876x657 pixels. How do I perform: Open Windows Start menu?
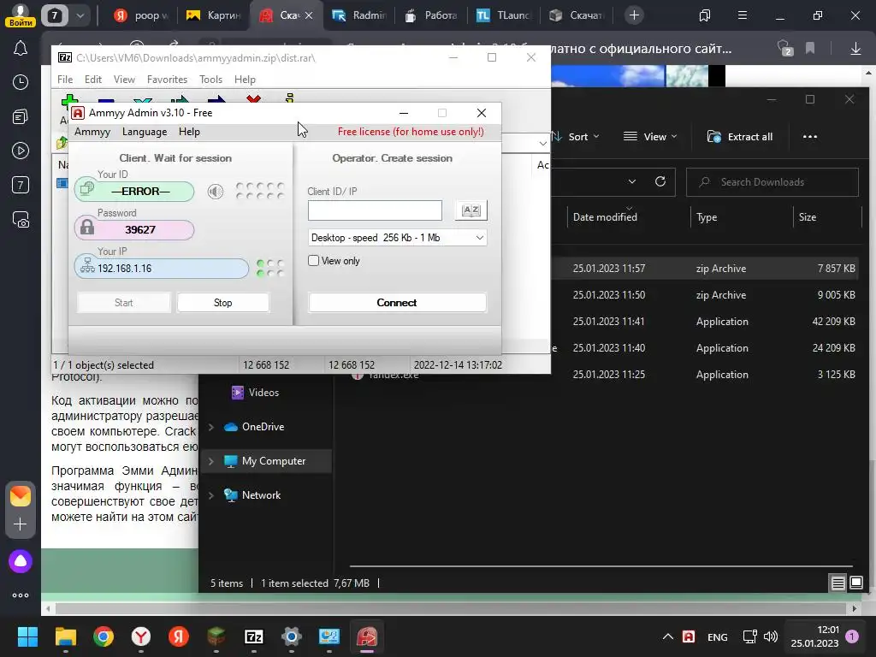pos(27,636)
